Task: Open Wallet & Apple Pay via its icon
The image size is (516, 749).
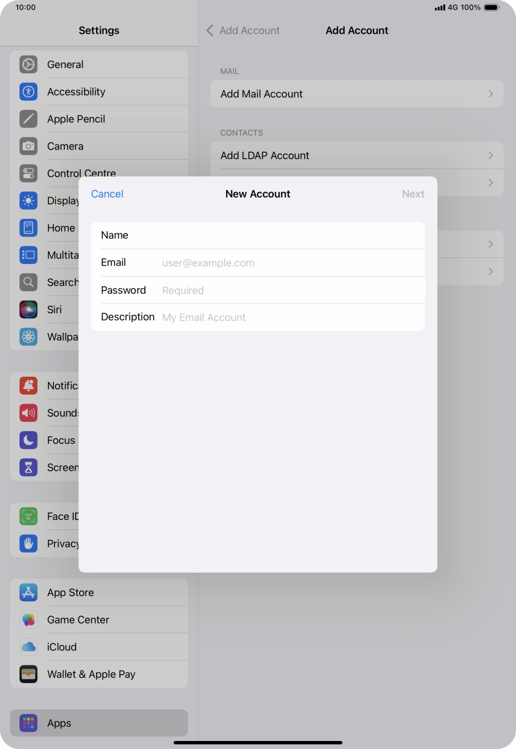Action: coord(28,674)
